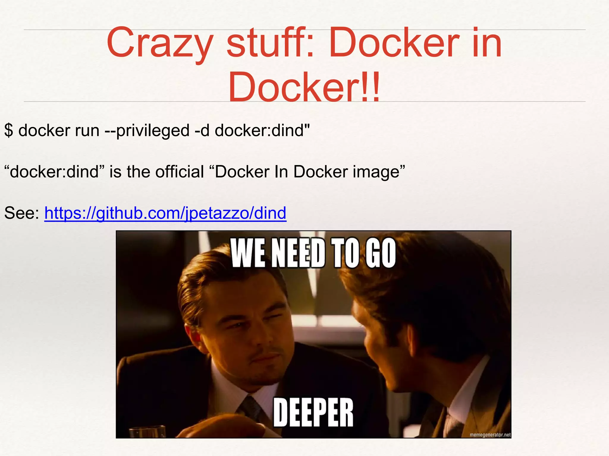Click the 'WE NEED TO GO' meme caption
Viewport: 609px width, 456px height.
coord(313,253)
